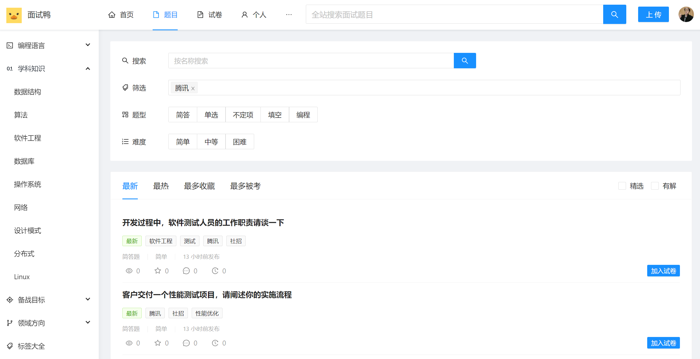Viewport: 700px width, 359px height.
Task: Select the 填空 question type
Action: pyautogui.click(x=275, y=115)
